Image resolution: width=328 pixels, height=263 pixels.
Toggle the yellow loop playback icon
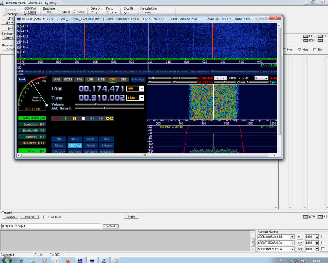(110, 119)
